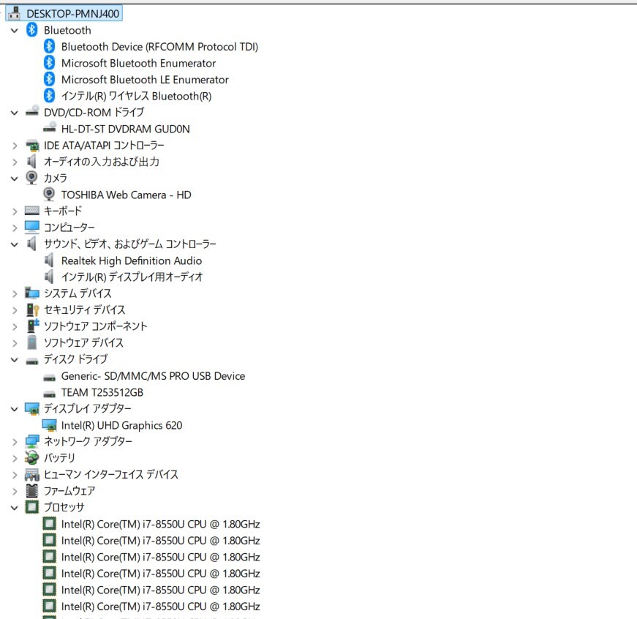Expand オーディオの入力および出力 category
637x619 pixels.
[15, 162]
